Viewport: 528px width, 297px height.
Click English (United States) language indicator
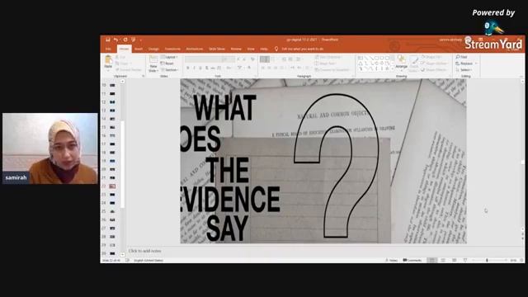click(148, 261)
